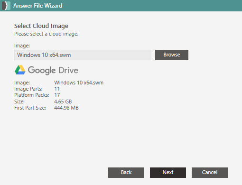Proceed with the Next button
The height and width of the screenshot is (185, 242).
168,173
